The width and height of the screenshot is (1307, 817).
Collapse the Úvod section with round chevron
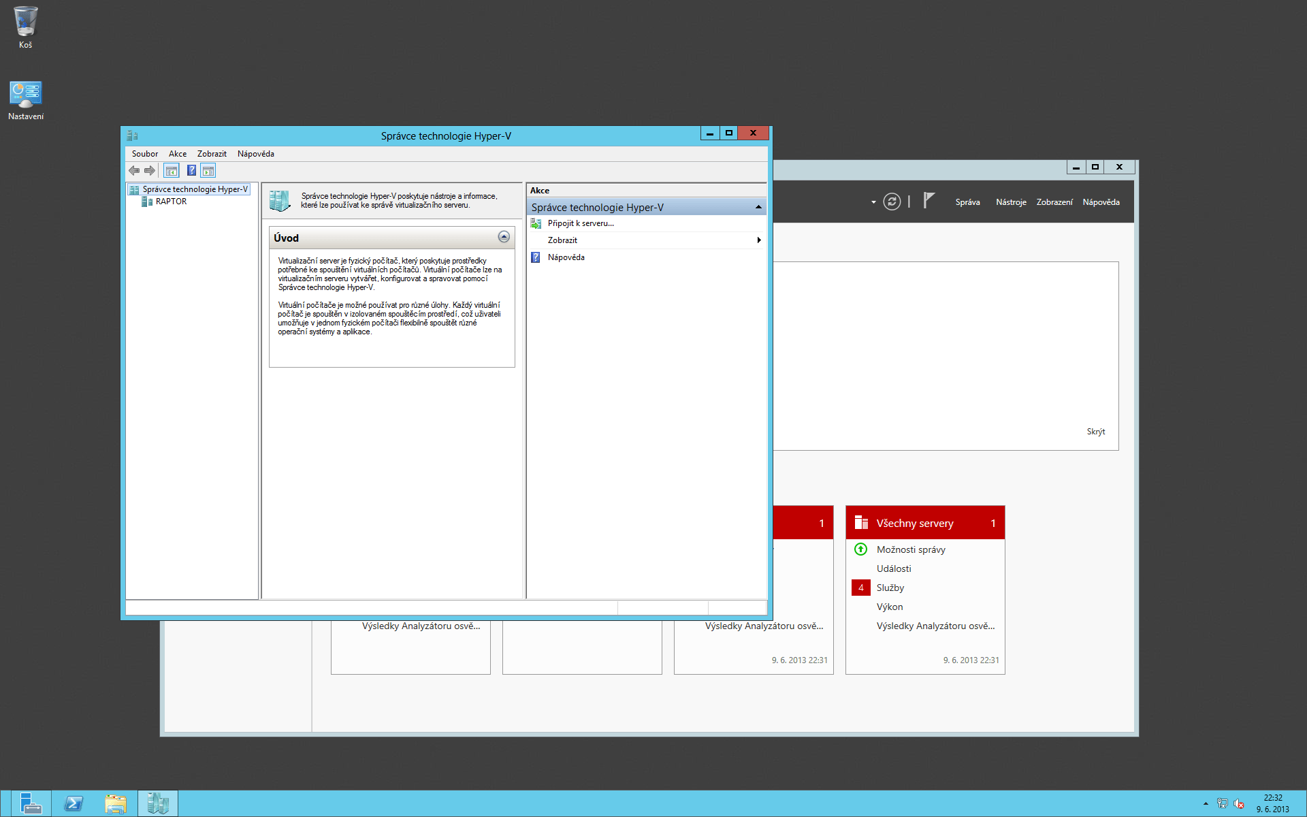coord(504,237)
